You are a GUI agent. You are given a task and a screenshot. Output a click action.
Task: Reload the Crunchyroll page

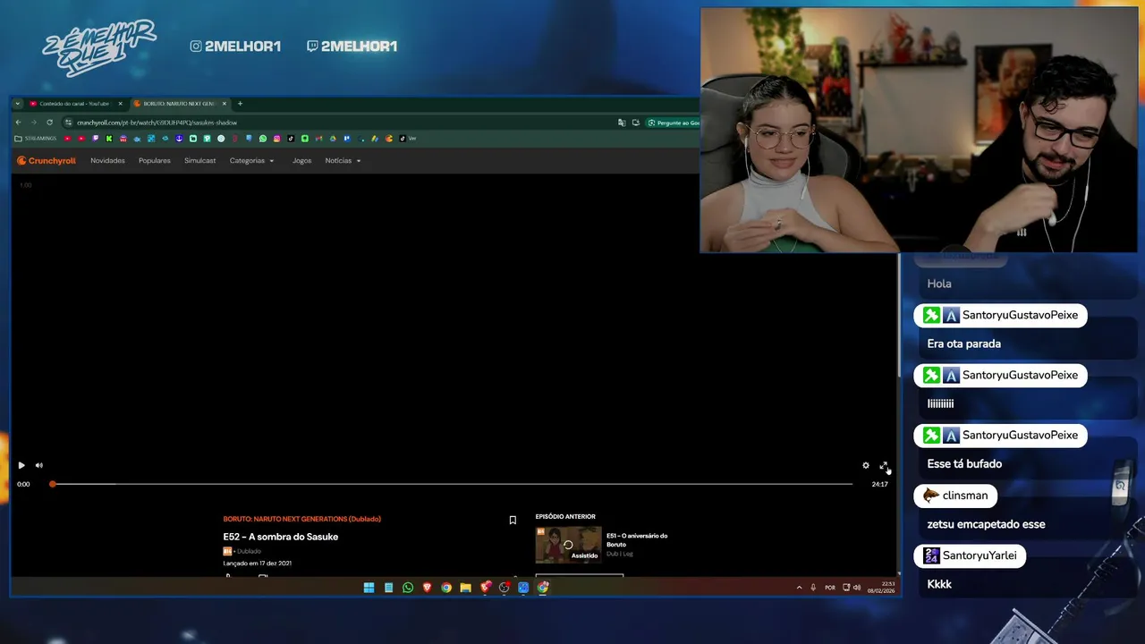(x=49, y=123)
